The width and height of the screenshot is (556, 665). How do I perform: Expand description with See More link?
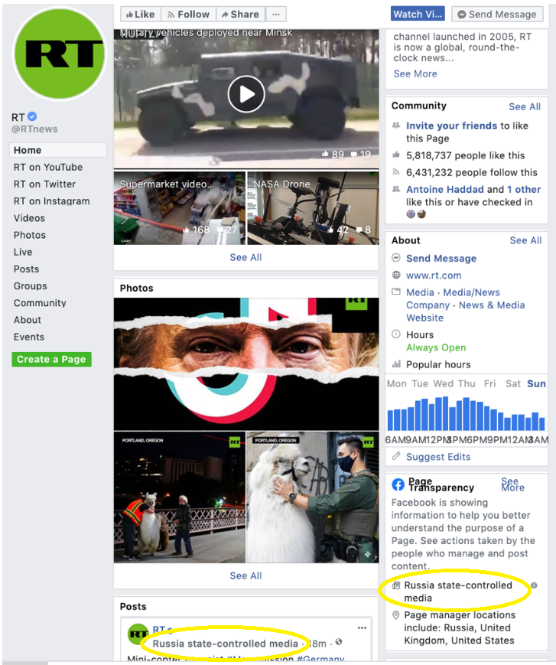click(x=415, y=73)
